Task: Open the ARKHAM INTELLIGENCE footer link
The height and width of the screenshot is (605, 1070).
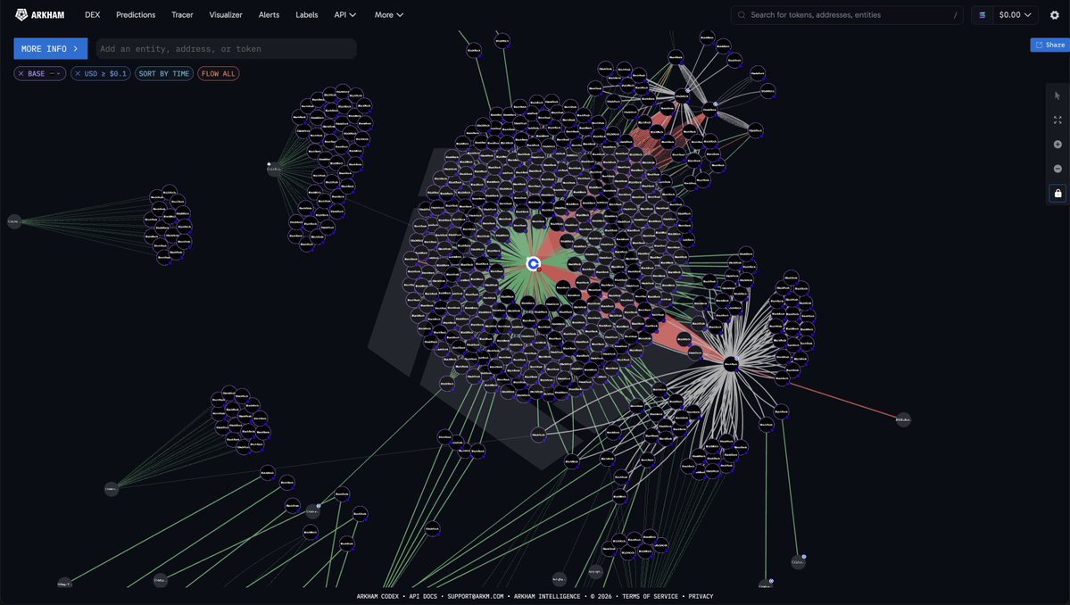Action: (x=546, y=596)
